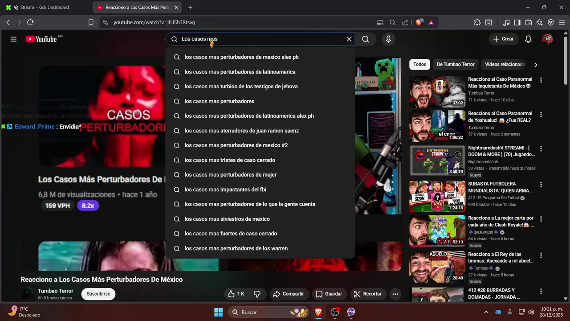Click the Suscribirse button
This screenshot has width=570, height=321.
click(98, 294)
